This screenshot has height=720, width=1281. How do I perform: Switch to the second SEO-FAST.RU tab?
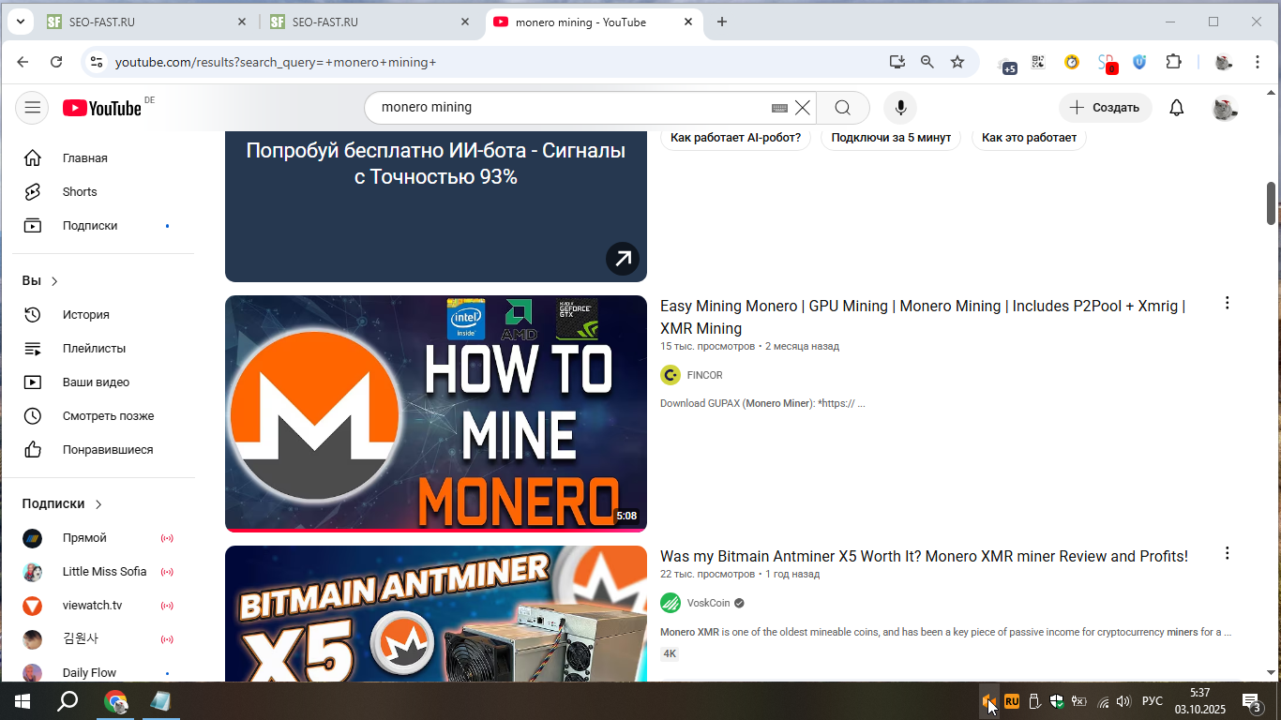(370, 22)
